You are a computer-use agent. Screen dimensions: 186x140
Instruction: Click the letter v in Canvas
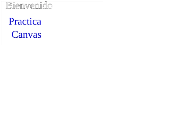[31, 36]
